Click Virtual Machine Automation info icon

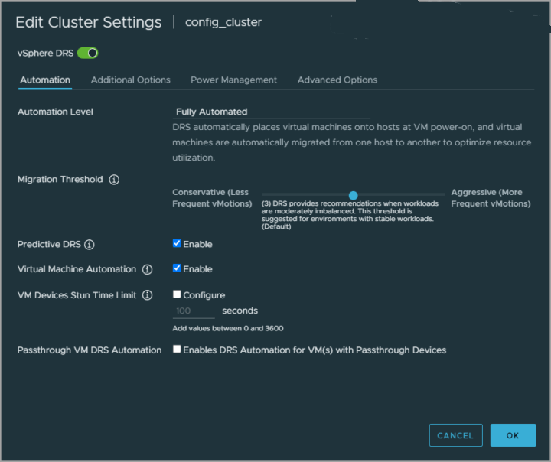click(147, 269)
